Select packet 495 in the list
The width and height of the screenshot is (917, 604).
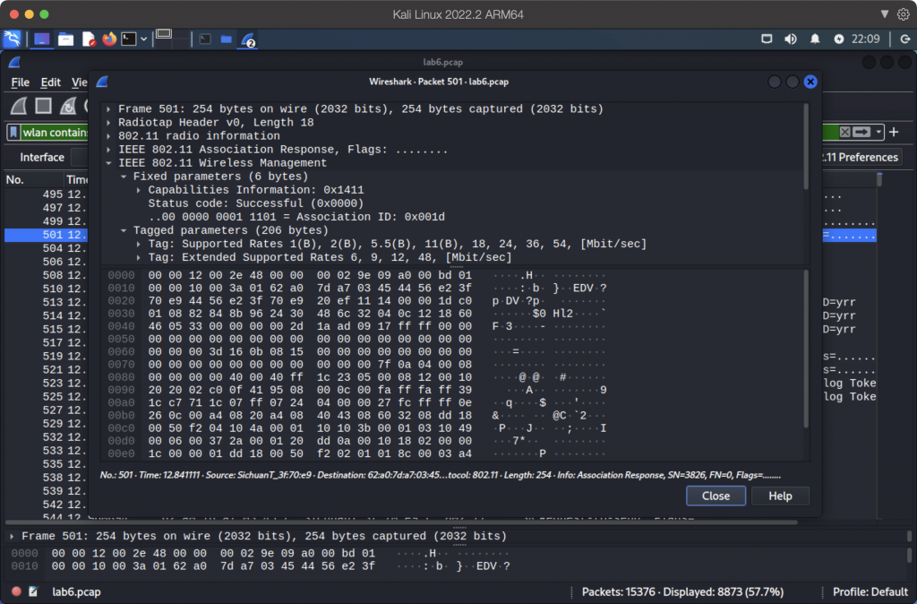tap(47, 194)
